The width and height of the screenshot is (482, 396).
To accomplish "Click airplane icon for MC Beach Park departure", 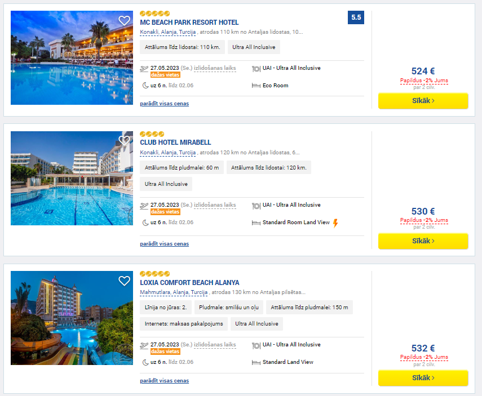I will 144,69.
